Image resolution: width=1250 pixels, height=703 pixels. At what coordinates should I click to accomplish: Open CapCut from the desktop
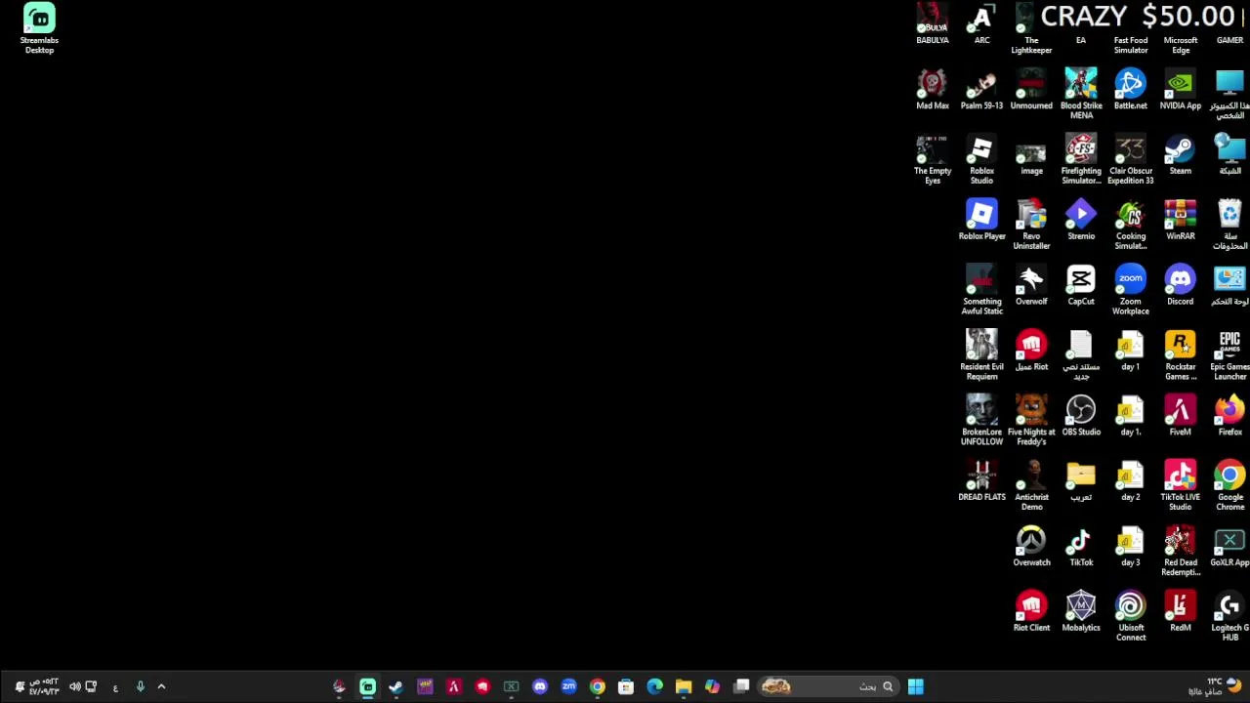(x=1081, y=285)
